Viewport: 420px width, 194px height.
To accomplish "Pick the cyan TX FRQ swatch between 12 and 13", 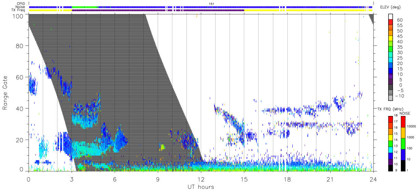I will (x=391, y=149).
